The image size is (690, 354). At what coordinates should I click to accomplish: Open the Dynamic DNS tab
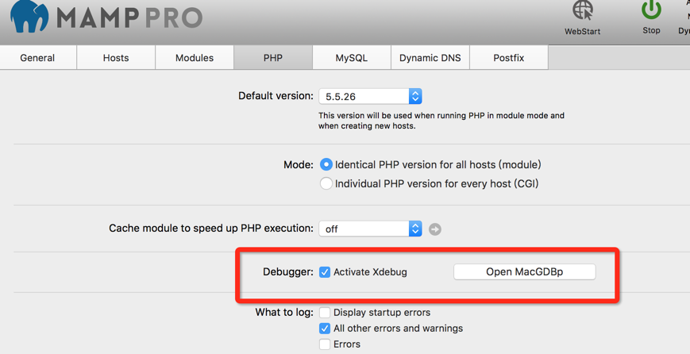[x=430, y=58]
